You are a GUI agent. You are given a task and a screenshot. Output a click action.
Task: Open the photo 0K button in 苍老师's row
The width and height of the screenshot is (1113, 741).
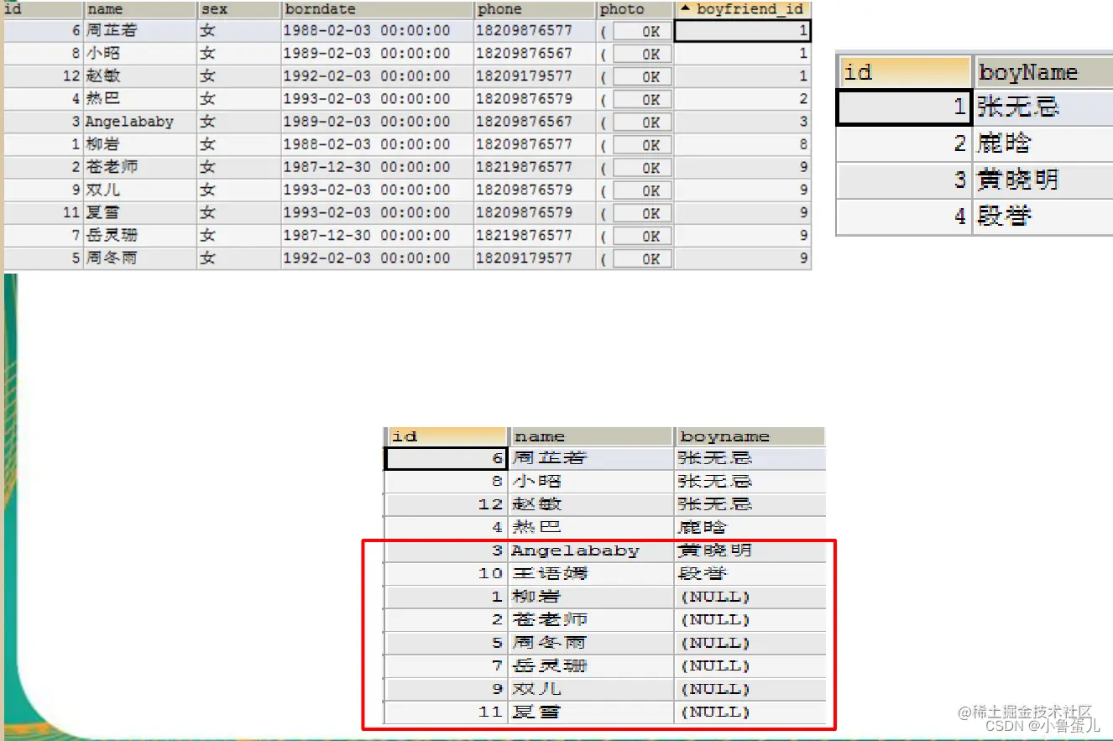(x=642, y=167)
